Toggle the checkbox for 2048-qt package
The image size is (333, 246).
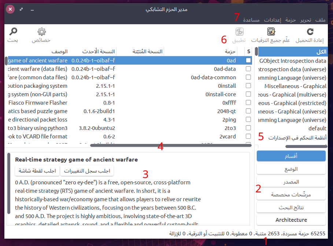pos(248,111)
